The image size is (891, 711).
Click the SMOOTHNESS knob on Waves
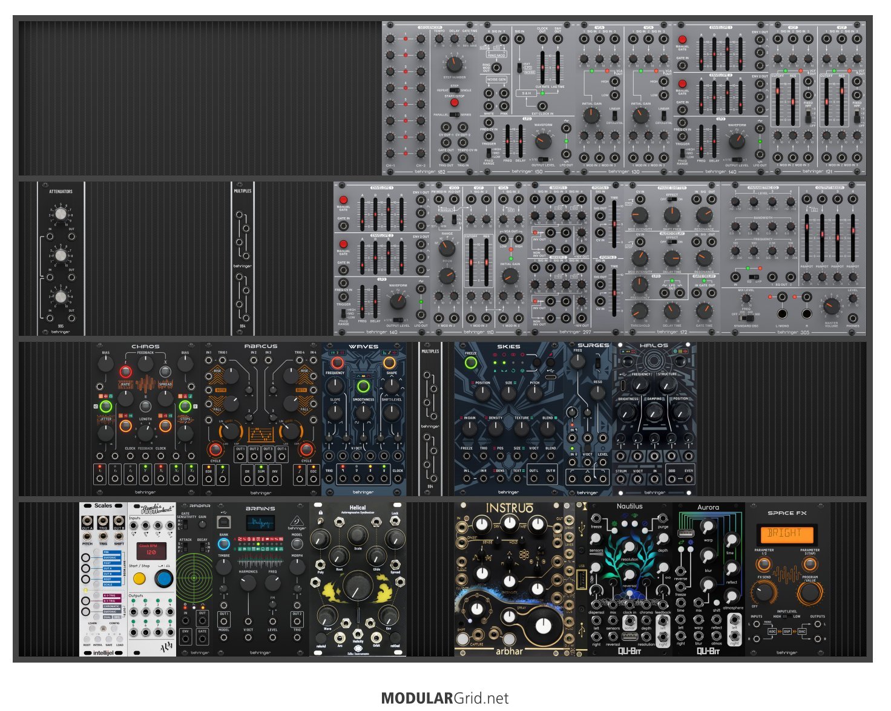pos(363,413)
